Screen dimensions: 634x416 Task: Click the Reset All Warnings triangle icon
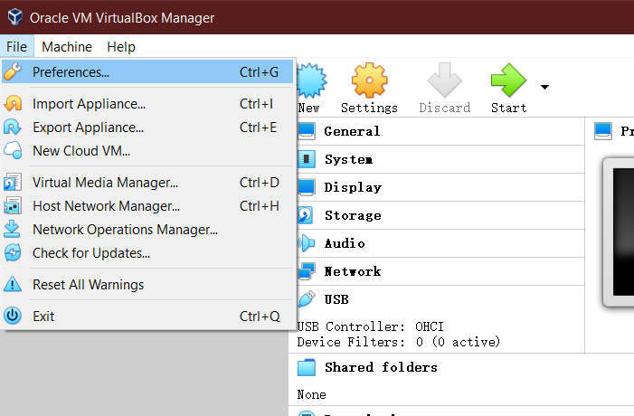click(x=13, y=284)
